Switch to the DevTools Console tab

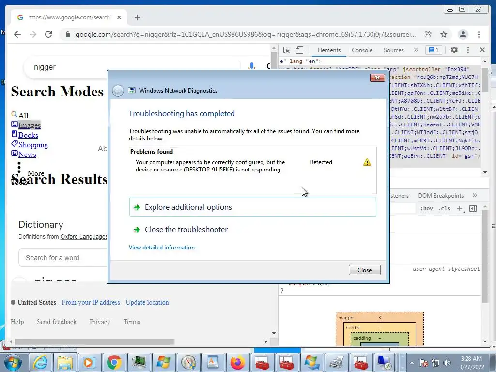coord(362,50)
